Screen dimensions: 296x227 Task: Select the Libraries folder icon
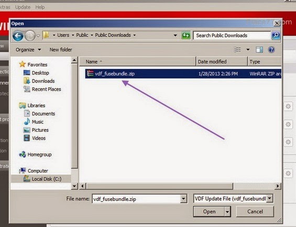coord(23,106)
